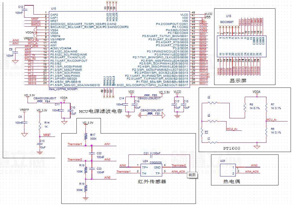Select the U10 designator label

(53, 8)
